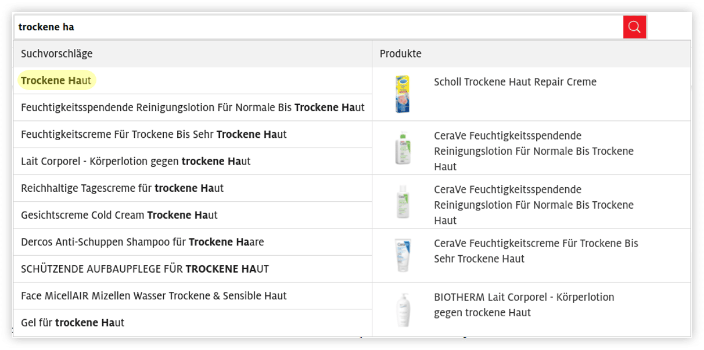Click the Produkte column header
The width and height of the screenshot is (704, 350).
(x=401, y=53)
